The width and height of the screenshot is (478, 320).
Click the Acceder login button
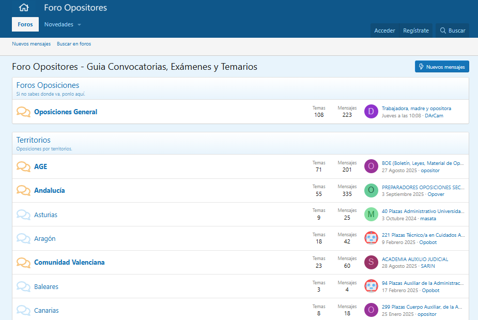[x=384, y=31]
